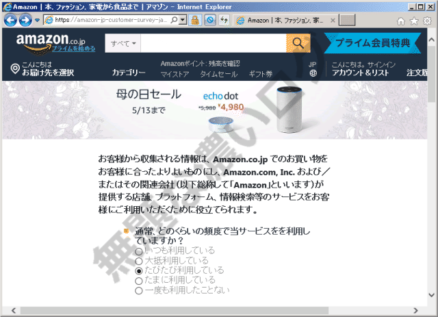Select 大抵利用している radio option
This screenshot has width=438, height=317.
(x=139, y=261)
